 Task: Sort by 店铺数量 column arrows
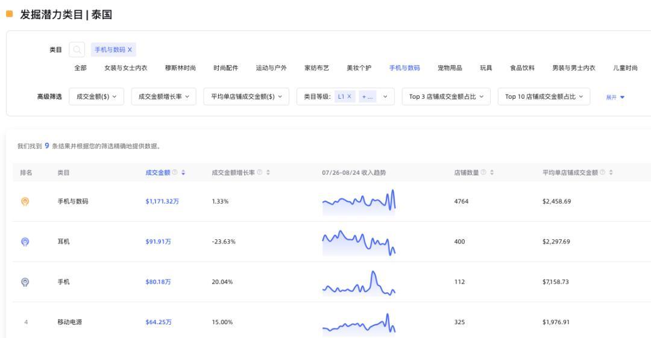click(492, 172)
